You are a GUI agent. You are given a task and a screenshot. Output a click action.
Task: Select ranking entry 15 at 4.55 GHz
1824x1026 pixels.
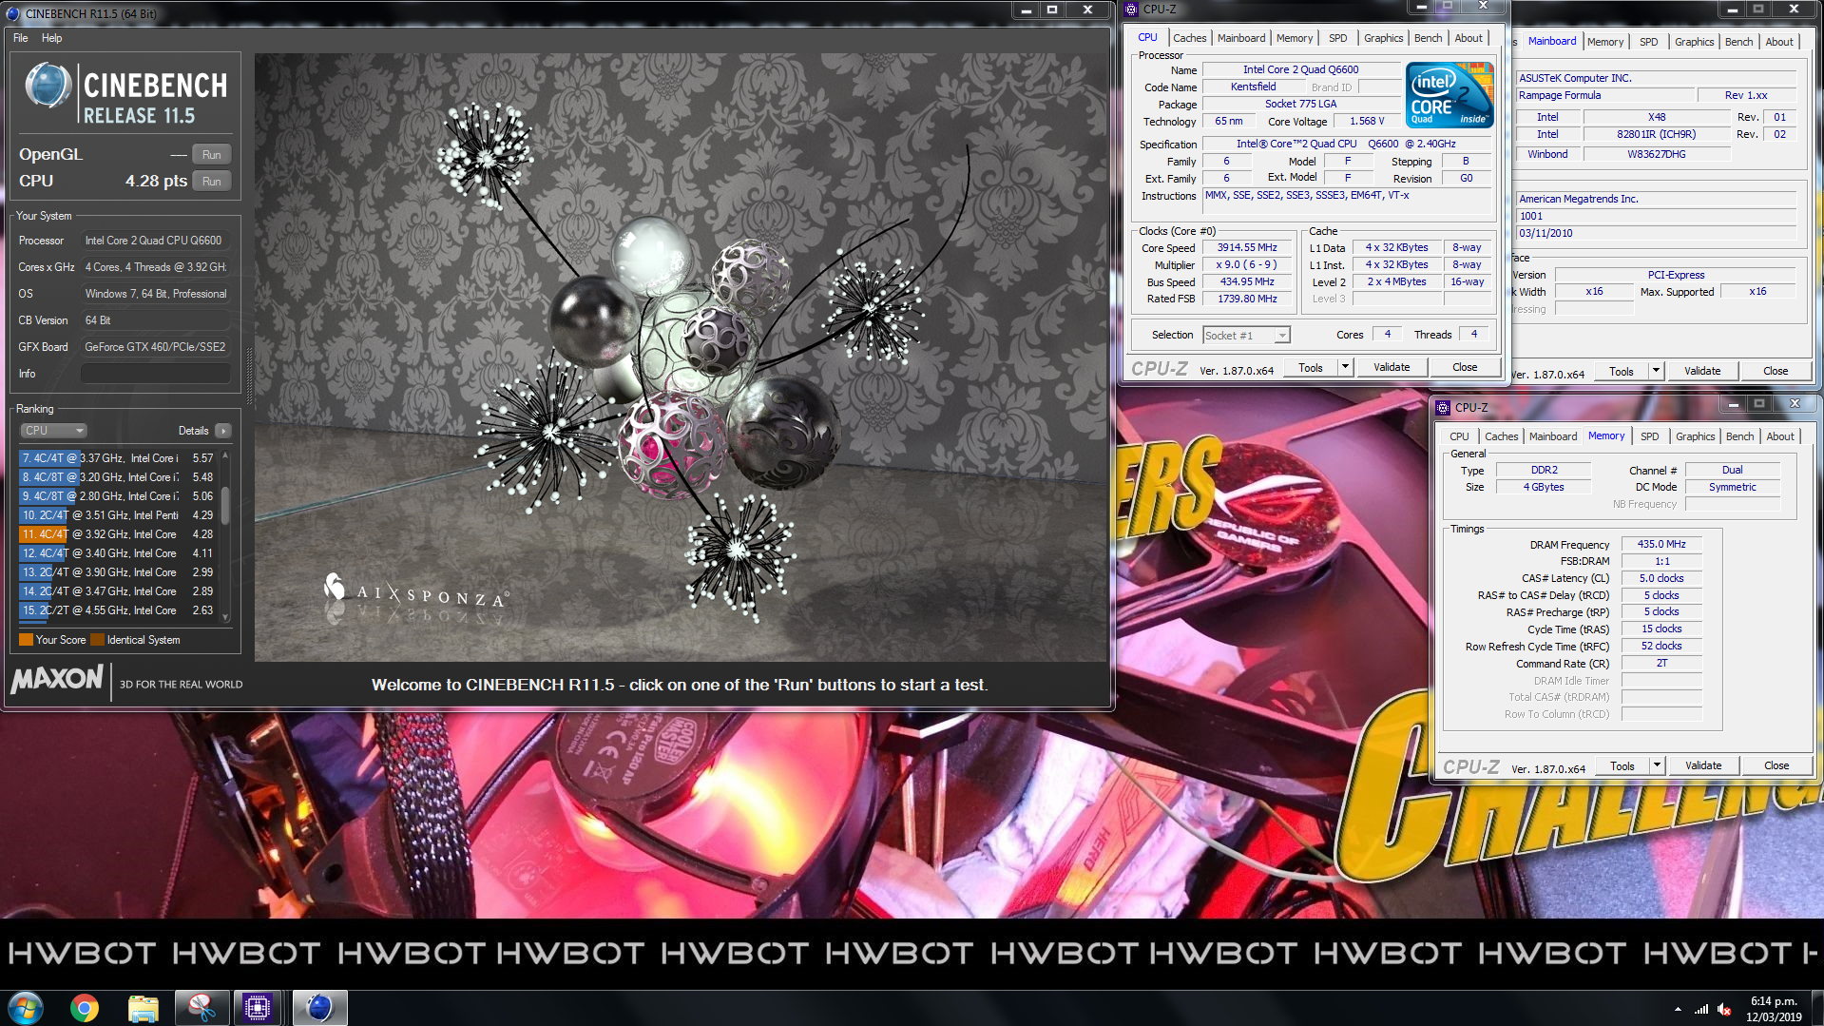click(119, 610)
